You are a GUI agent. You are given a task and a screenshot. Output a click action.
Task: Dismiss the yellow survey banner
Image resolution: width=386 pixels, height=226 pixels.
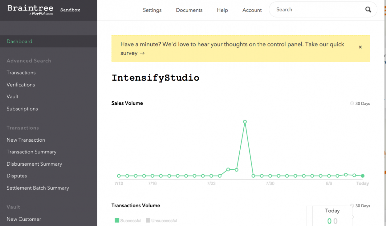click(360, 47)
